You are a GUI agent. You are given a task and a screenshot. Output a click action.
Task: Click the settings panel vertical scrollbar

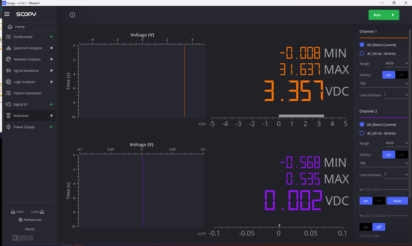(410, 113)
